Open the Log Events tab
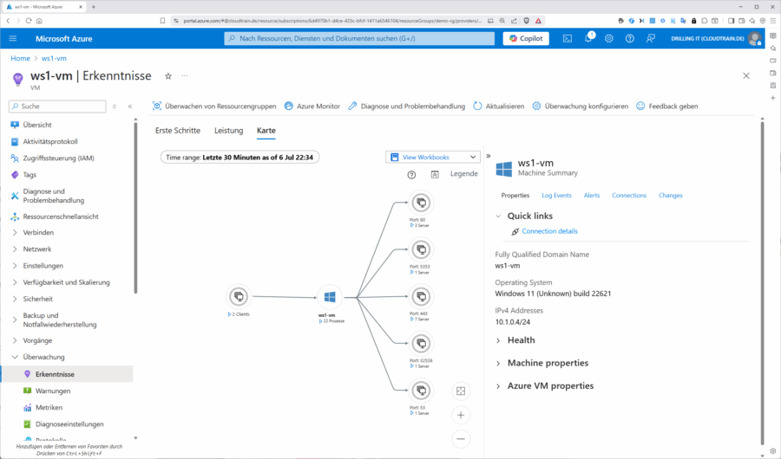The width and height of the screenshot is (781, 459). coord(556,196)
